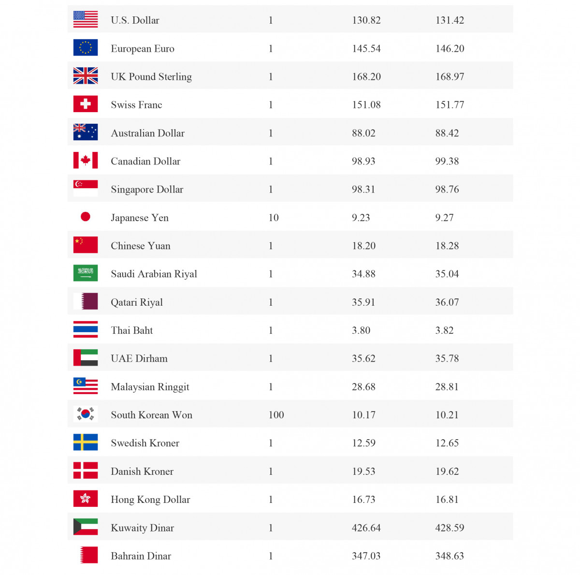Click the Chinese Yuan buying rate 18.20
Screen dimensions: 580x575
[x=363, y=246]
